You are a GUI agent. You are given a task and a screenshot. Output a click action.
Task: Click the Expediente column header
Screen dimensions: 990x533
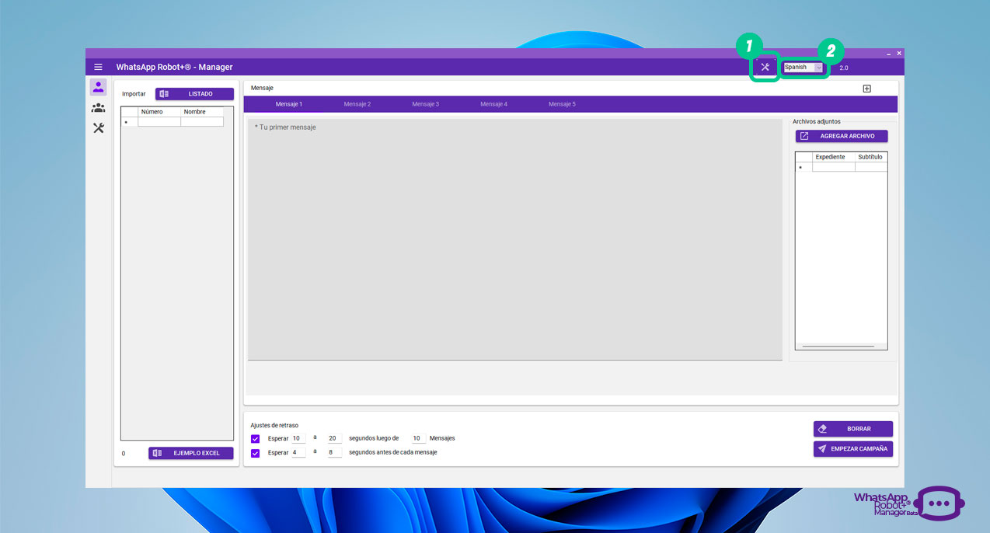pos(834,157)
